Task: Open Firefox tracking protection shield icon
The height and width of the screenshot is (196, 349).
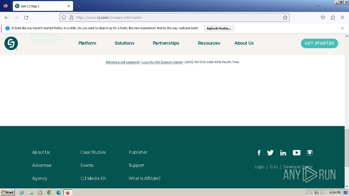Action: (64, 17)
